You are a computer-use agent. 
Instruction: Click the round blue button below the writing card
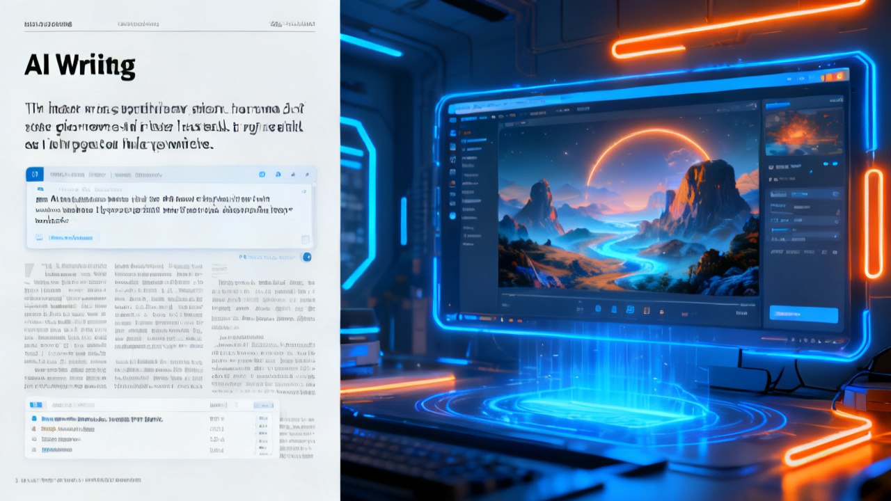click(307, 257)
